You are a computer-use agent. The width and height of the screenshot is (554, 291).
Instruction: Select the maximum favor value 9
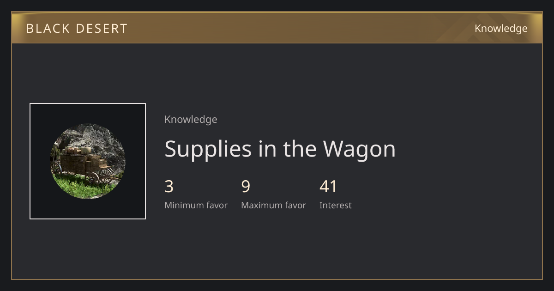click(246, 187)
